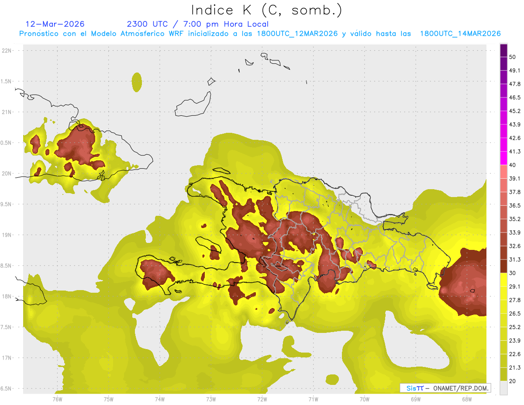The image size is (524, 405).
Task: Click the title 'Indice K (C, somb.)'
Action: (x=266, y=10)
